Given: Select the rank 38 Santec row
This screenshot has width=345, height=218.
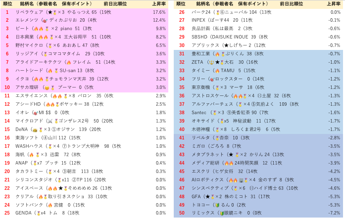Looking at the screenshot, I should point(258,113).
